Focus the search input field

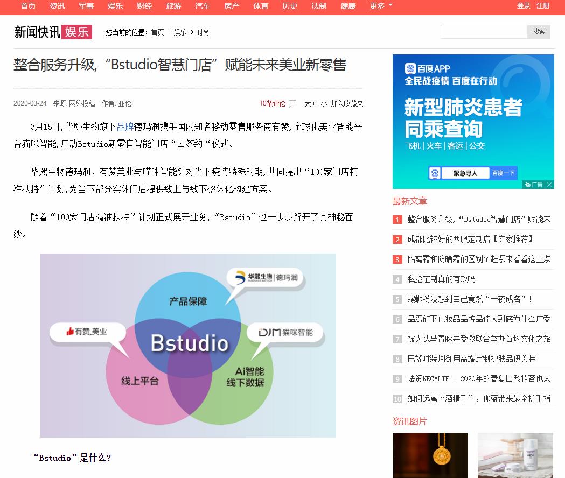pos(484,32)
